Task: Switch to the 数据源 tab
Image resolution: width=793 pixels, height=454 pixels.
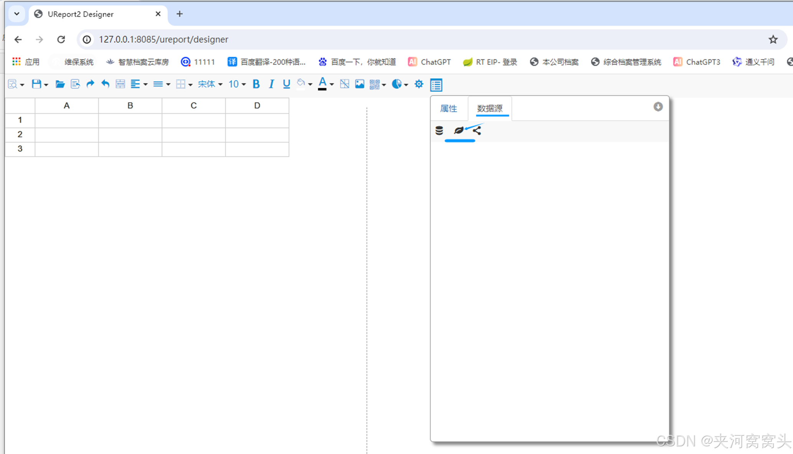Action: coord(489,108)
